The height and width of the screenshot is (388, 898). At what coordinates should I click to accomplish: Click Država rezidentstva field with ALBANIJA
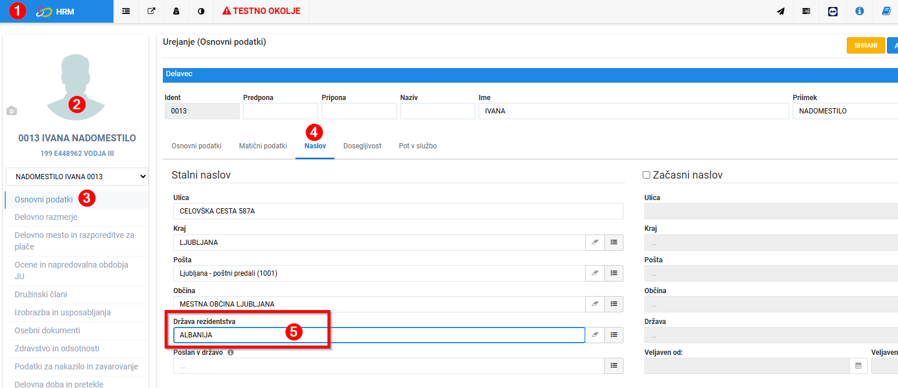(x=379, y=335)
